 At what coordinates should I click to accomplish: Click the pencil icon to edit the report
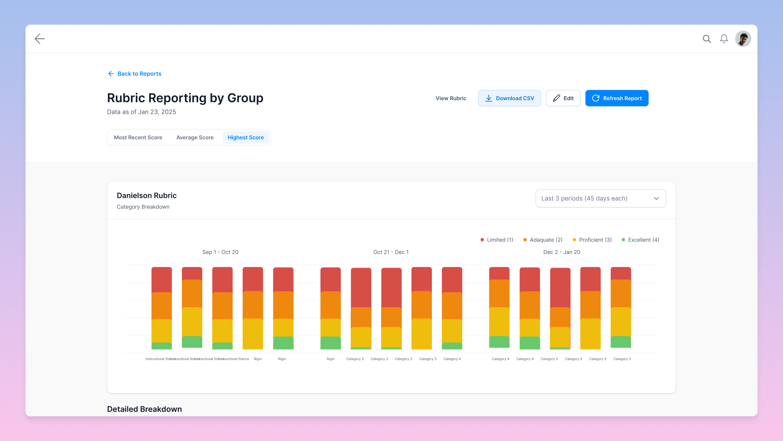tap(556, 98)
